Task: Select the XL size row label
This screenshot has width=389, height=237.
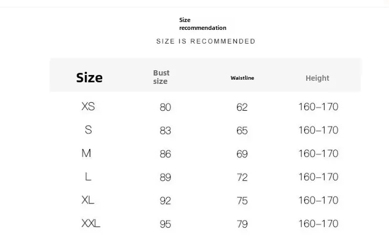Action: tap(88, 200)
